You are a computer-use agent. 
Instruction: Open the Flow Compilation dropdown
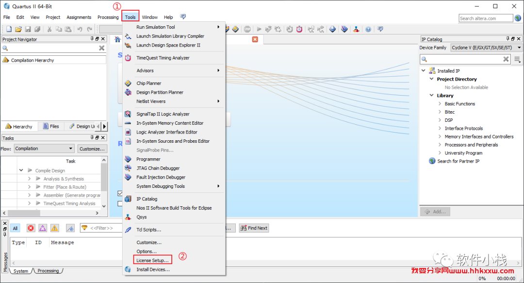44,149
